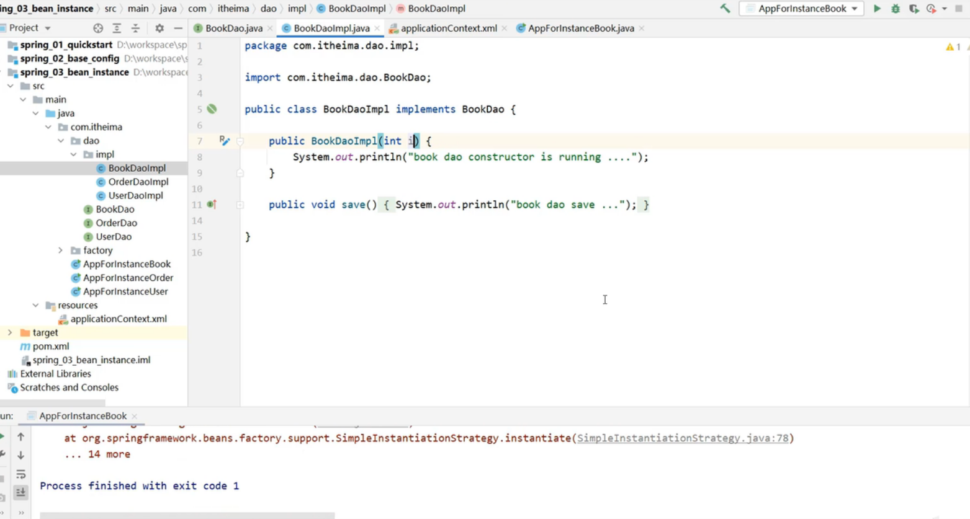Viewport: 970px width, 519px height.
Task: Click Collapse All in Project panel
Action: click(x=135, y=28)
